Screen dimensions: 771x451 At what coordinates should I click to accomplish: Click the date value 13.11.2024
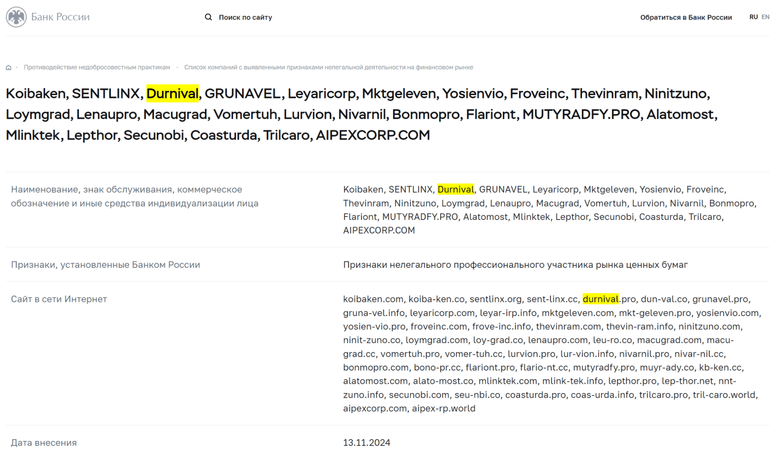click(x=366, y=443)
